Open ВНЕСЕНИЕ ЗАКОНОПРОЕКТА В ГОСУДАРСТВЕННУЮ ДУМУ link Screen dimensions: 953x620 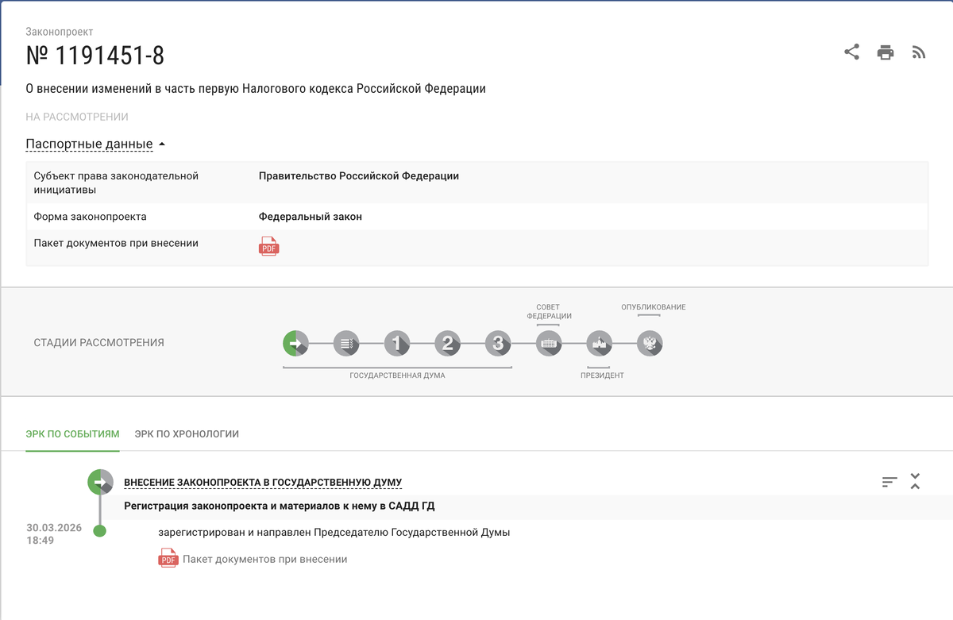263,482
